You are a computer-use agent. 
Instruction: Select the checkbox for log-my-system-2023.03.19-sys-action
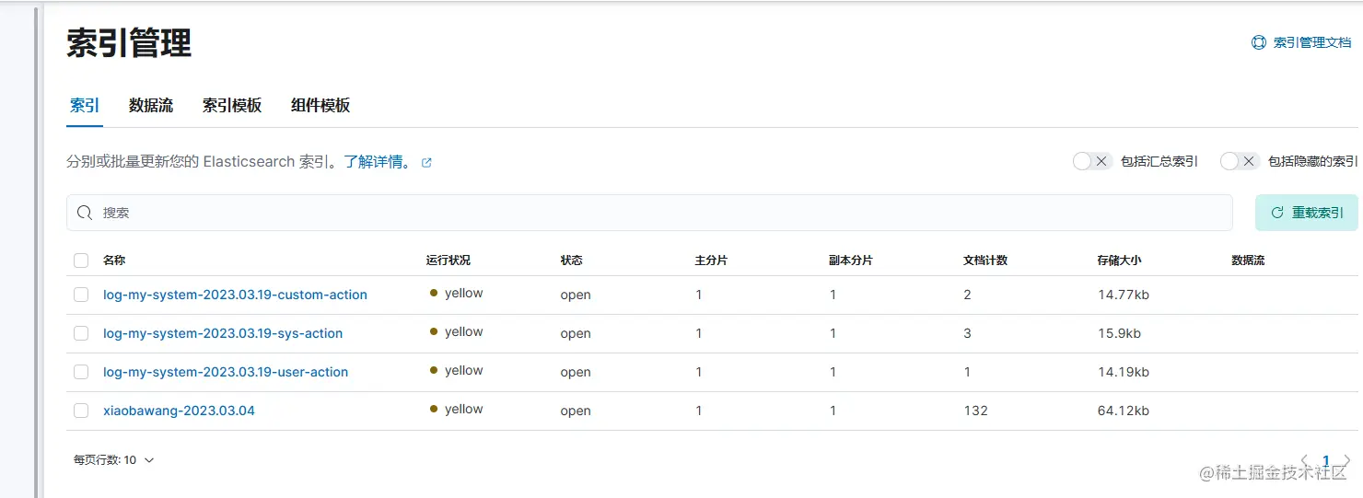tap(81, 333)
